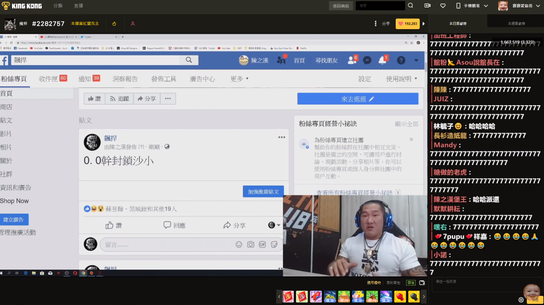Toggle 追蹤 follow button on Facebook page
This screenshot has height=305, width=544.
tap(119, 99)
